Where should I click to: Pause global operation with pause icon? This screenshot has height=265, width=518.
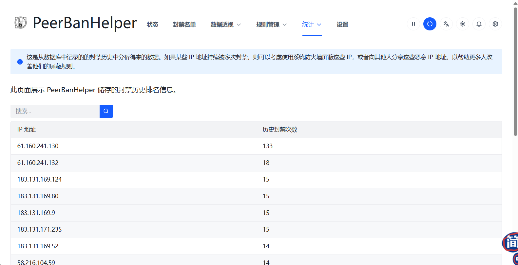click(x=413, y=24)
